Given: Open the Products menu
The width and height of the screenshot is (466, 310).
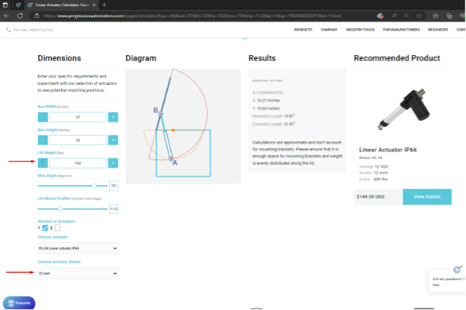Looking at the screenshot, I should point(303,30).
